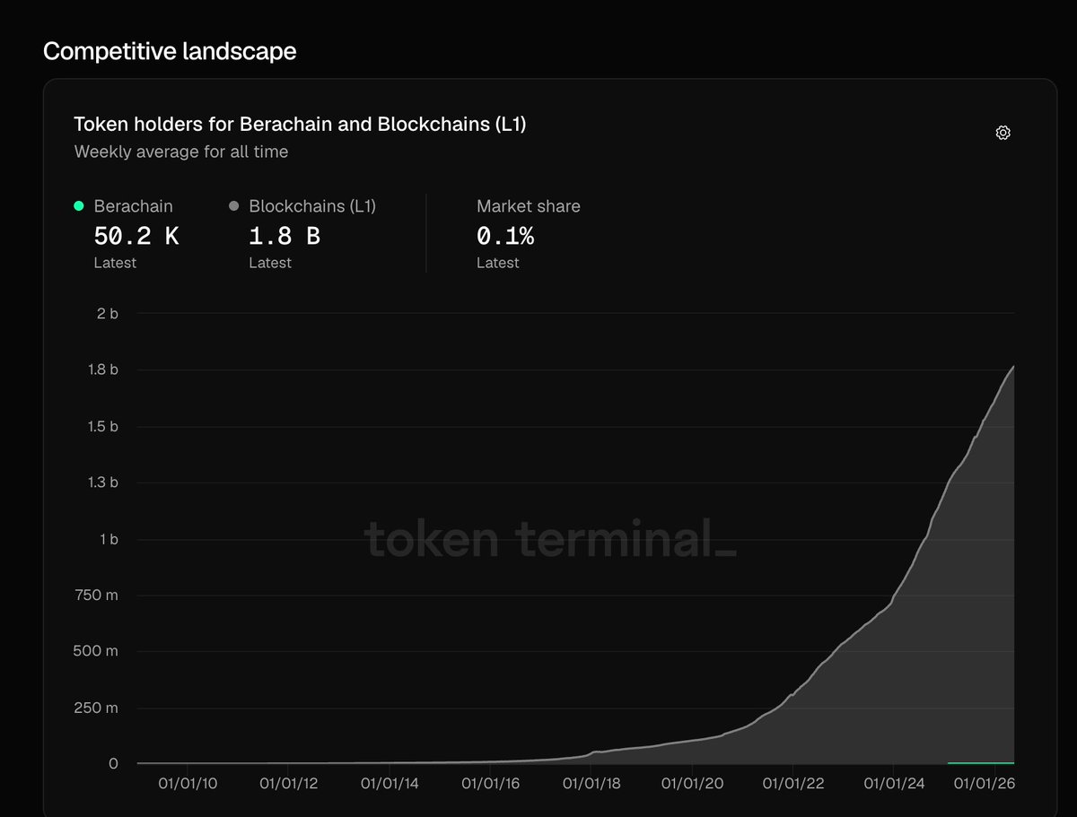Click the chart title Token holders for Berachain
Image resolution: width=1077 pixels, height=817 pixels.
point(300,125)
